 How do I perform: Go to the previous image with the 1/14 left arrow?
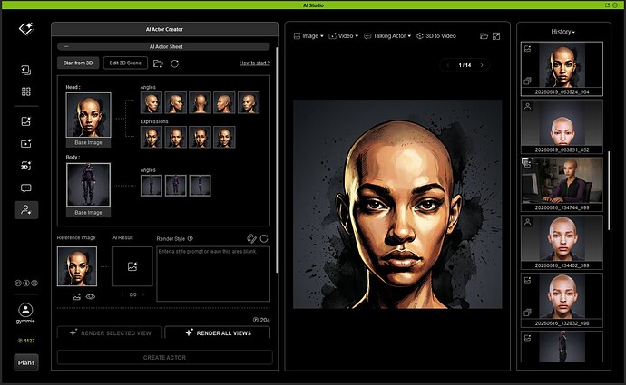(x=448, y=65)
